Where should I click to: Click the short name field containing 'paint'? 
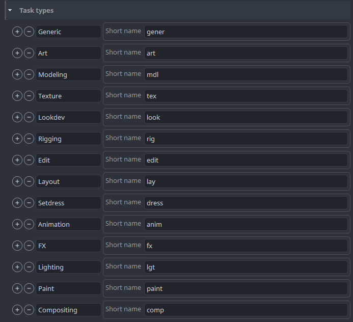click(x=246, y=288)
